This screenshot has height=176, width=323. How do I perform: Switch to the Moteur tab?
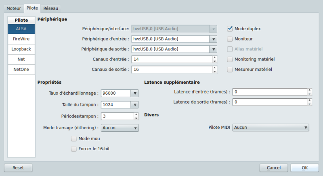[14, 8]
